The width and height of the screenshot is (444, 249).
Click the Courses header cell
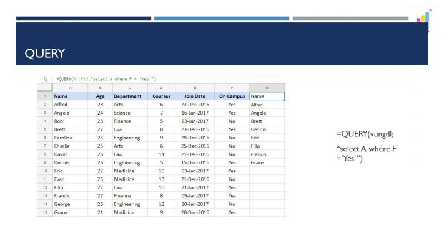click(162, 96)
